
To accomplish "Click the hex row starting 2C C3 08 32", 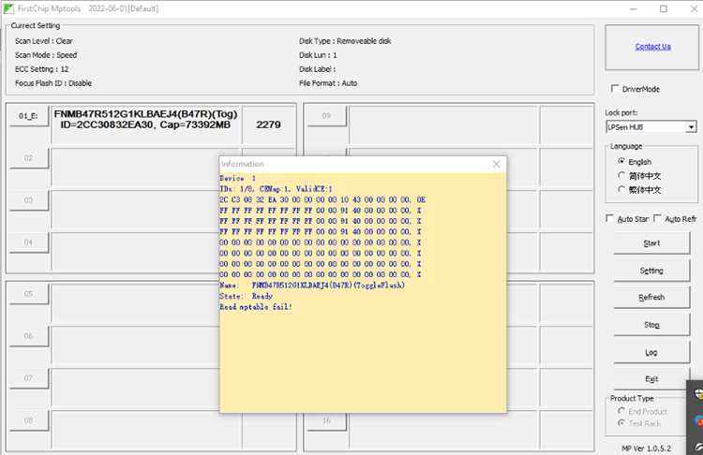I will 322,199.
